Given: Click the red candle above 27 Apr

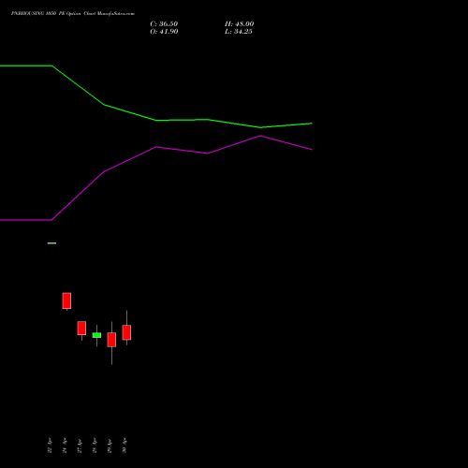Looking at the screenshot, I should pyautogui.click(x=81, y=329).
